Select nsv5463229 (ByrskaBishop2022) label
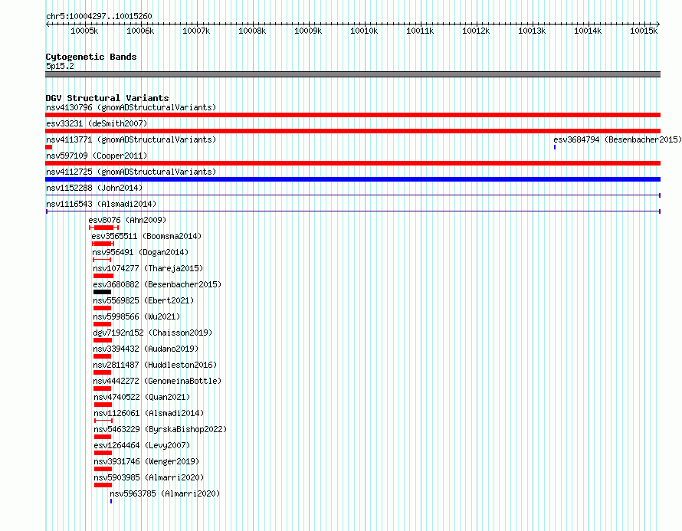Image resolution: width=682 pixels, height=531 pixels. pyautogui.click(x=160, y=429)
